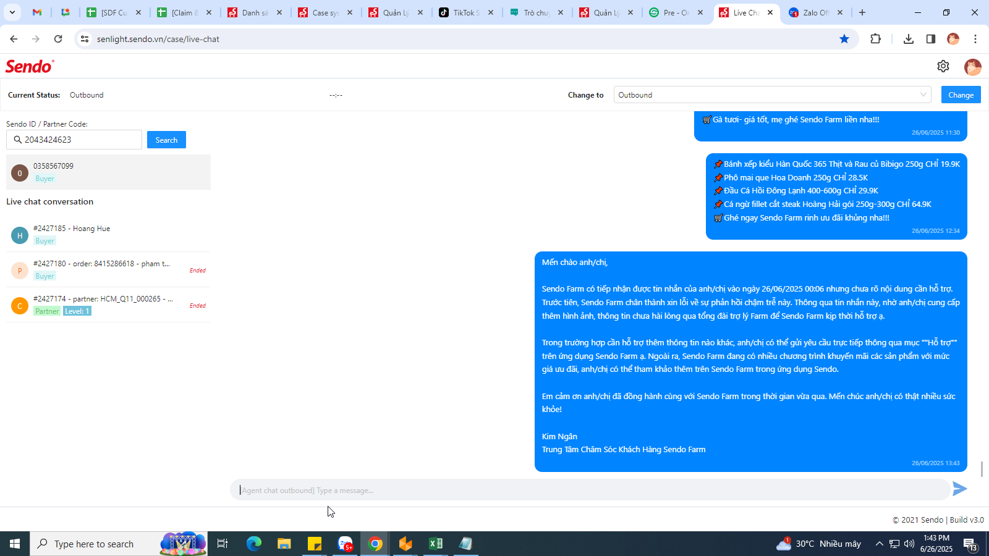Viewport: 989px width, 556px height.
Task: Open Sticky Notes from the taskbar
Action: [315, 544]
